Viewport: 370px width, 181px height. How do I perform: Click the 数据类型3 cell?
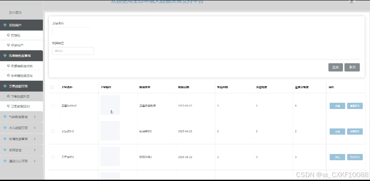[146, 157]
